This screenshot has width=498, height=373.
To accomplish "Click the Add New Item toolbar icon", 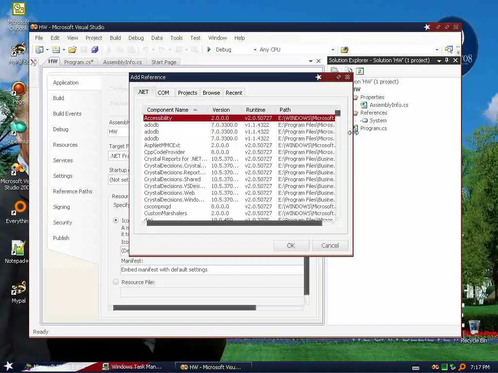I will click(56, 50).
